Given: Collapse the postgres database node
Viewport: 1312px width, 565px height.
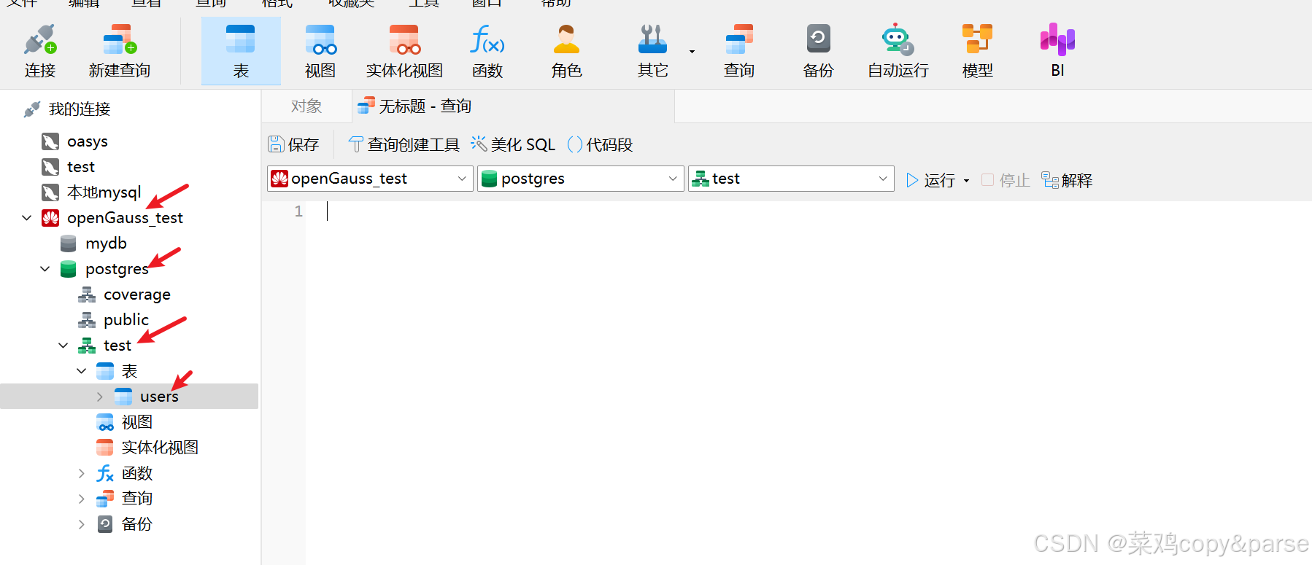Looking at the screenshot, I should click(x=45, y=269).
